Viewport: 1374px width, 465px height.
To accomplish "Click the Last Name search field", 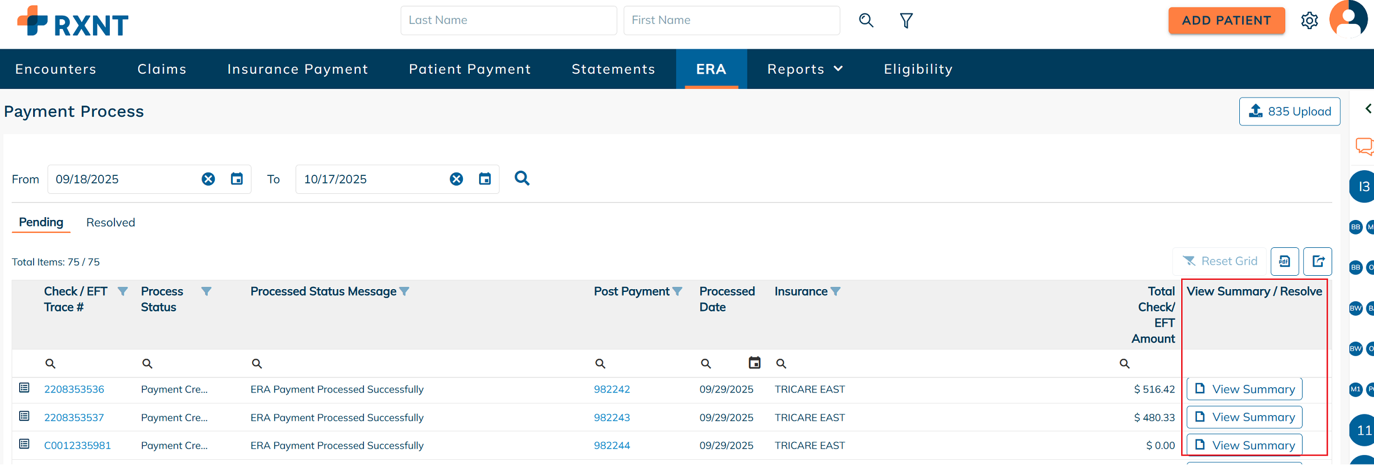I will pos(508,20).
